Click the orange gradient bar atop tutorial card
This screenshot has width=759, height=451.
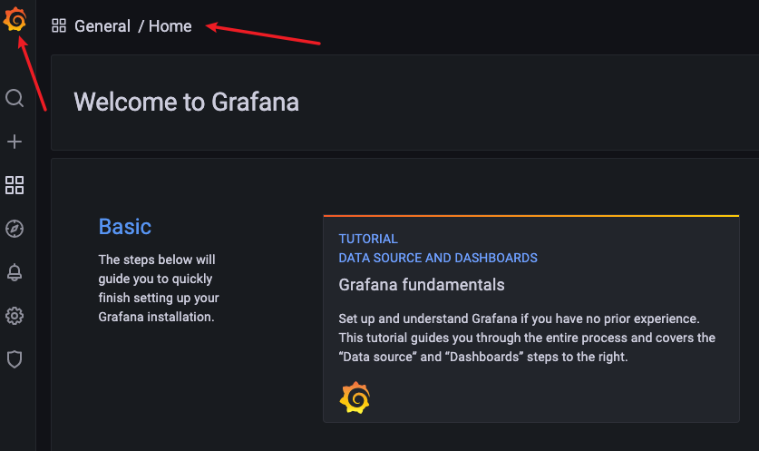coord(531,216)
